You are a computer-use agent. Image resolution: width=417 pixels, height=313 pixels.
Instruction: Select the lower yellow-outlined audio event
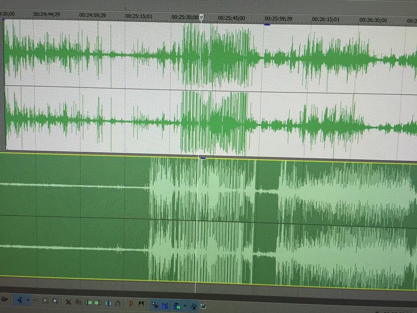coord(208,221)
